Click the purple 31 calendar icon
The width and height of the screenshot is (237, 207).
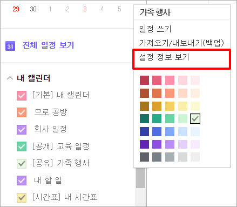coord(10,46)
